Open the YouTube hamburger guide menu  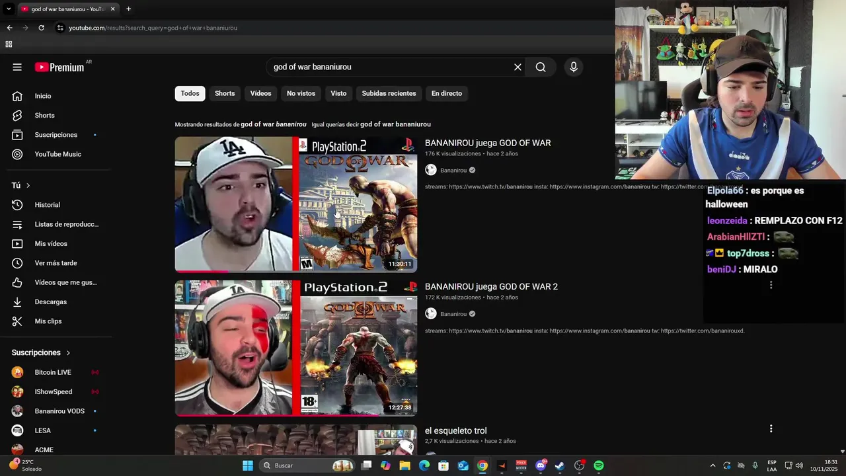click(17, 67)
